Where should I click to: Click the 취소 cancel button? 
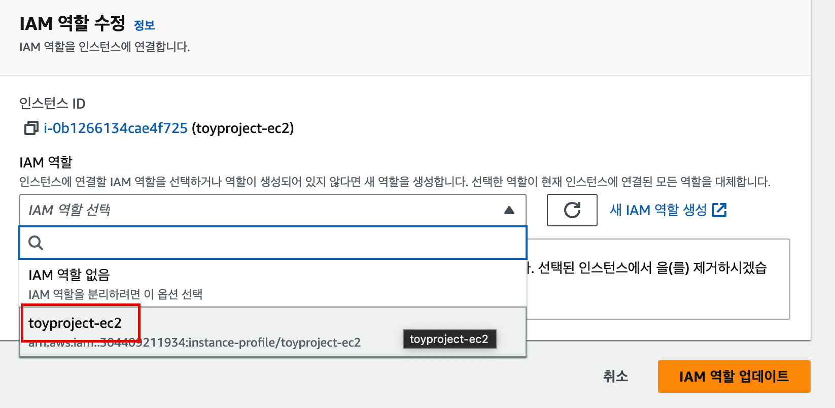click(x=615, y=376)
